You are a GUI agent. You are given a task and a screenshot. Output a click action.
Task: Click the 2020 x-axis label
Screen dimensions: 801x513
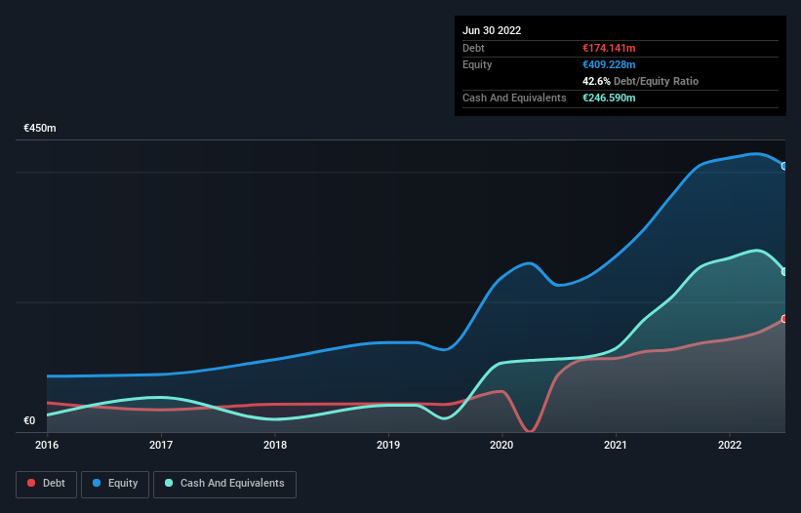pyautogui.click(x=501, y=445)
